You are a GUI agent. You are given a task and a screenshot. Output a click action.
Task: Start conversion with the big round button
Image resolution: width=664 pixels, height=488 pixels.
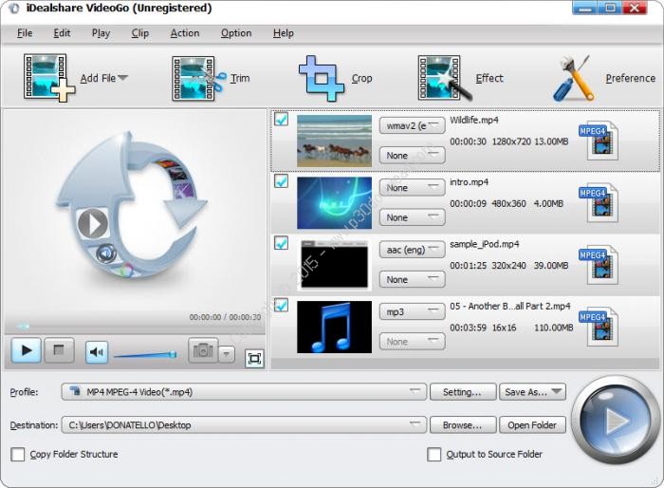[x=616, y=421]
